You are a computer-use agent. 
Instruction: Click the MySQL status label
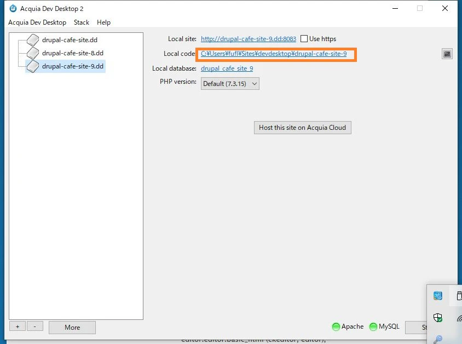(x=389, y=326)
